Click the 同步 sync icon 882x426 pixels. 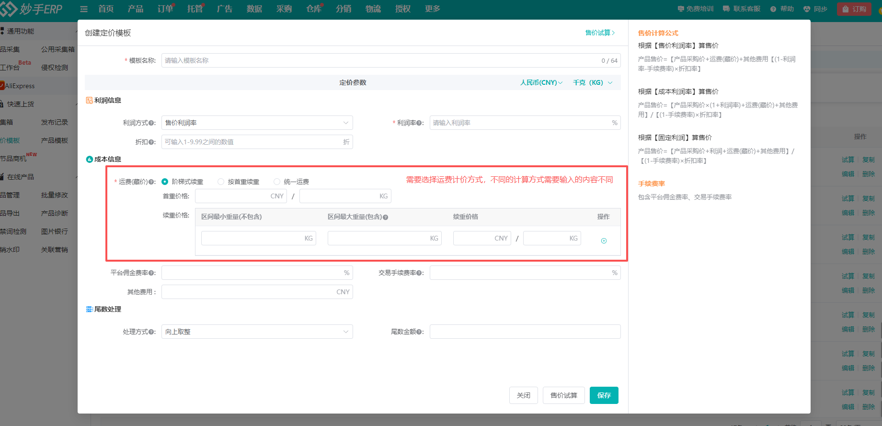(807, 9)
